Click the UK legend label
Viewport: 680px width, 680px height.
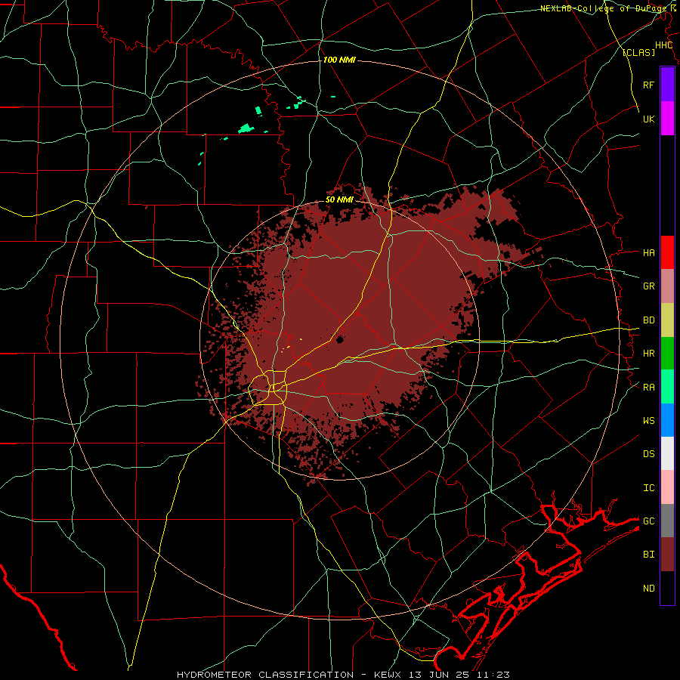click(x=648, y=119)
